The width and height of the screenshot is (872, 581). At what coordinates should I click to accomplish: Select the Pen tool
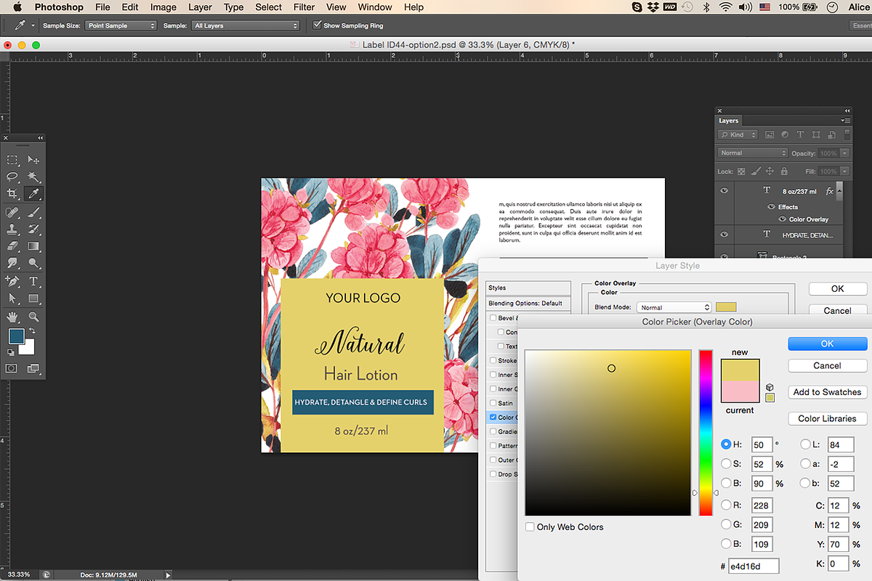(x=12, y=281)
